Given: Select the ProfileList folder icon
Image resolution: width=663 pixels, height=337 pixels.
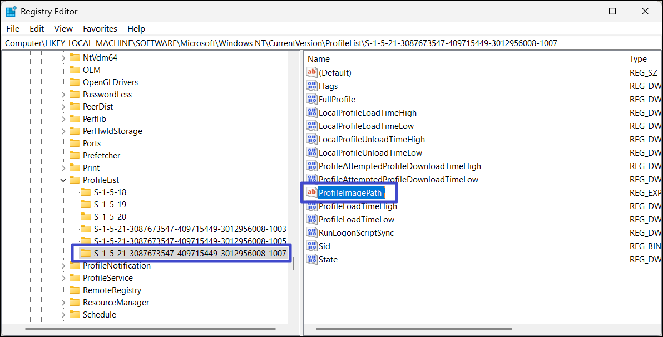Looking at the screenshot, I should pos(75,180).
